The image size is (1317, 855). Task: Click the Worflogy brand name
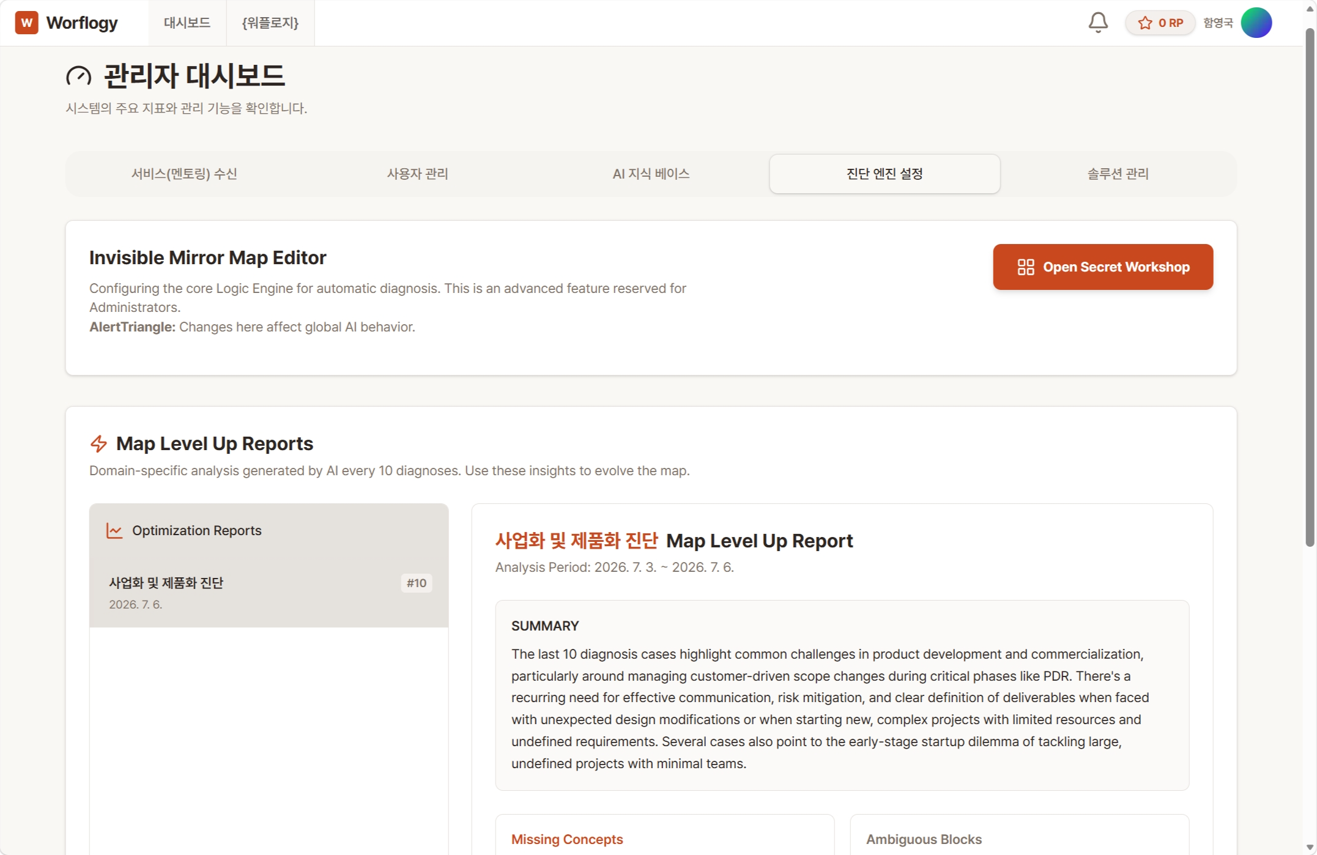[x=82, y=23]
